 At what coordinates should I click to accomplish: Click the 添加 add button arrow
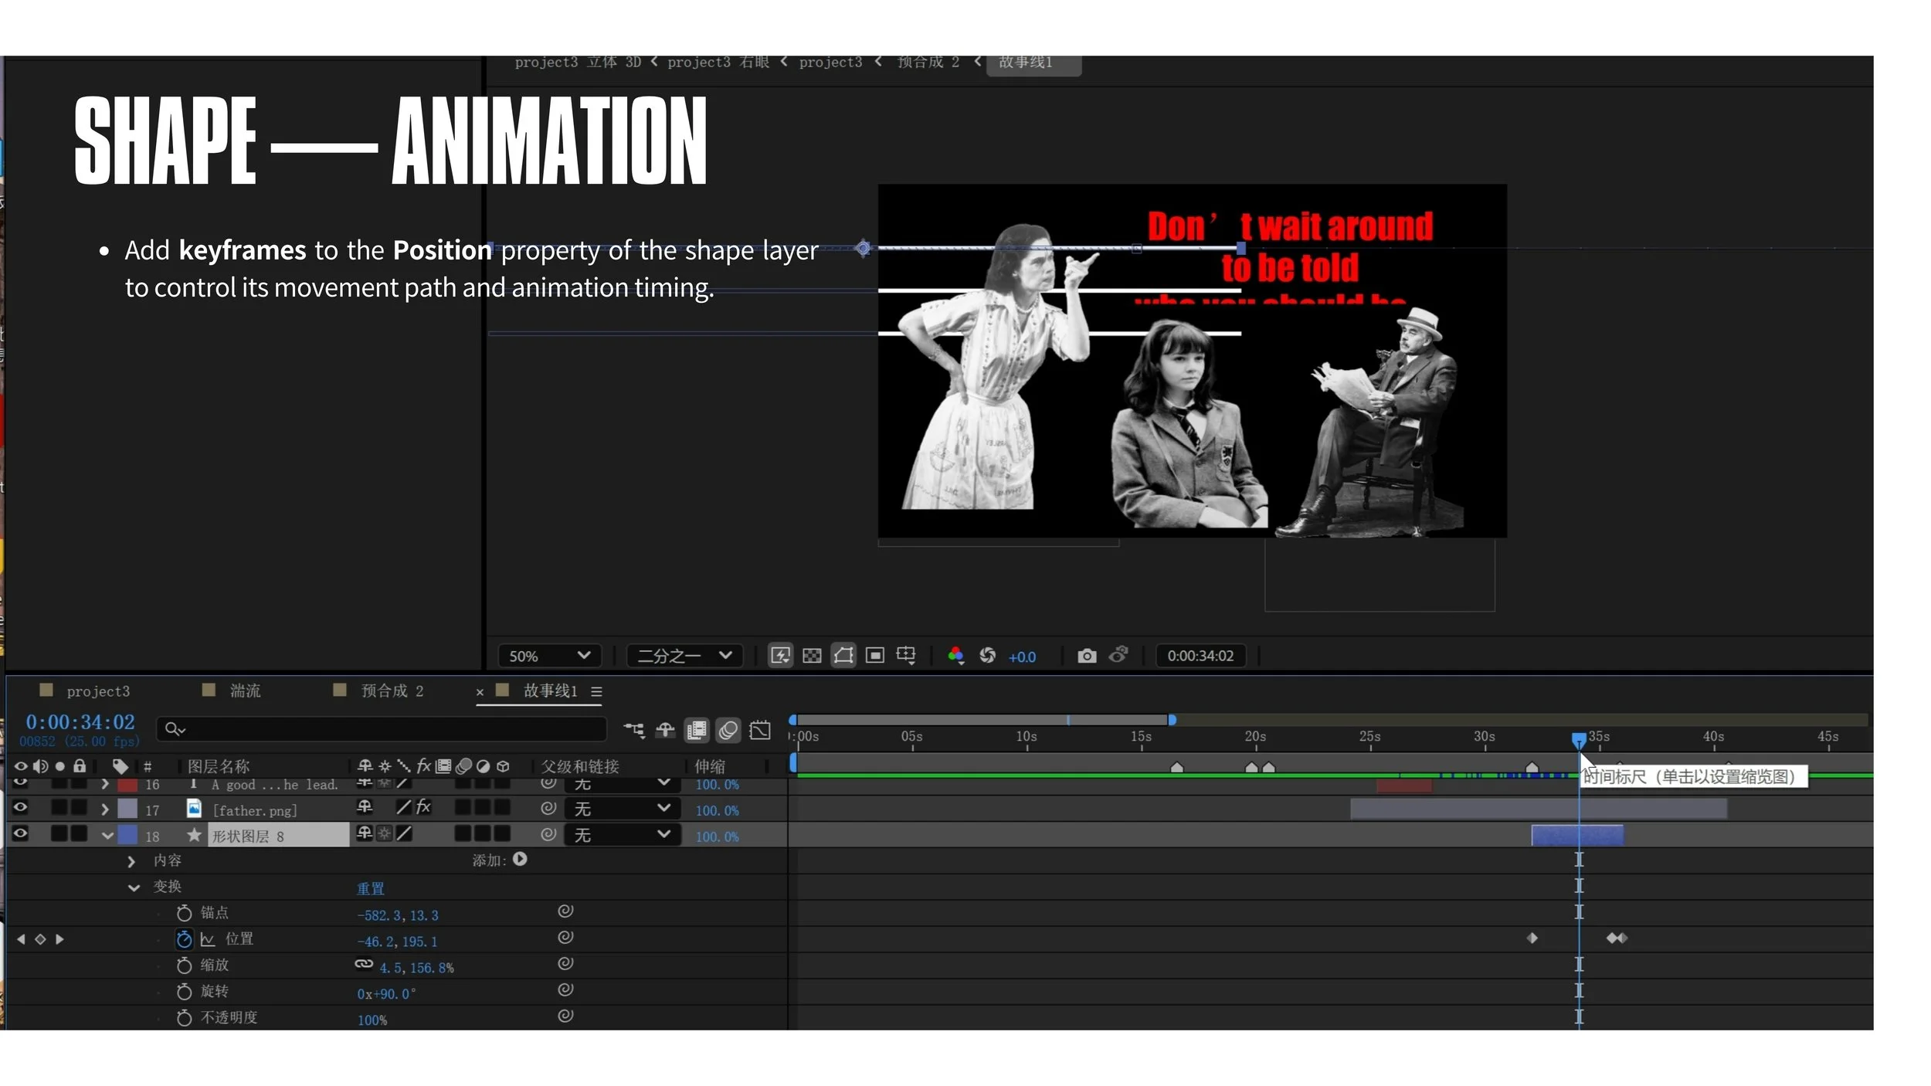click(520, 859)
